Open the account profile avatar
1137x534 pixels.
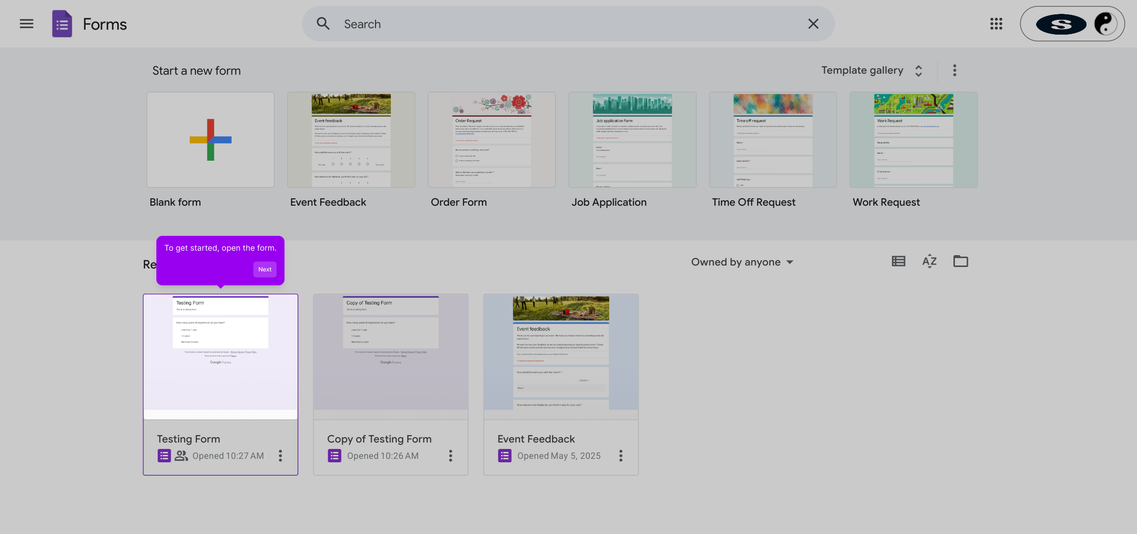(1105, 24)
